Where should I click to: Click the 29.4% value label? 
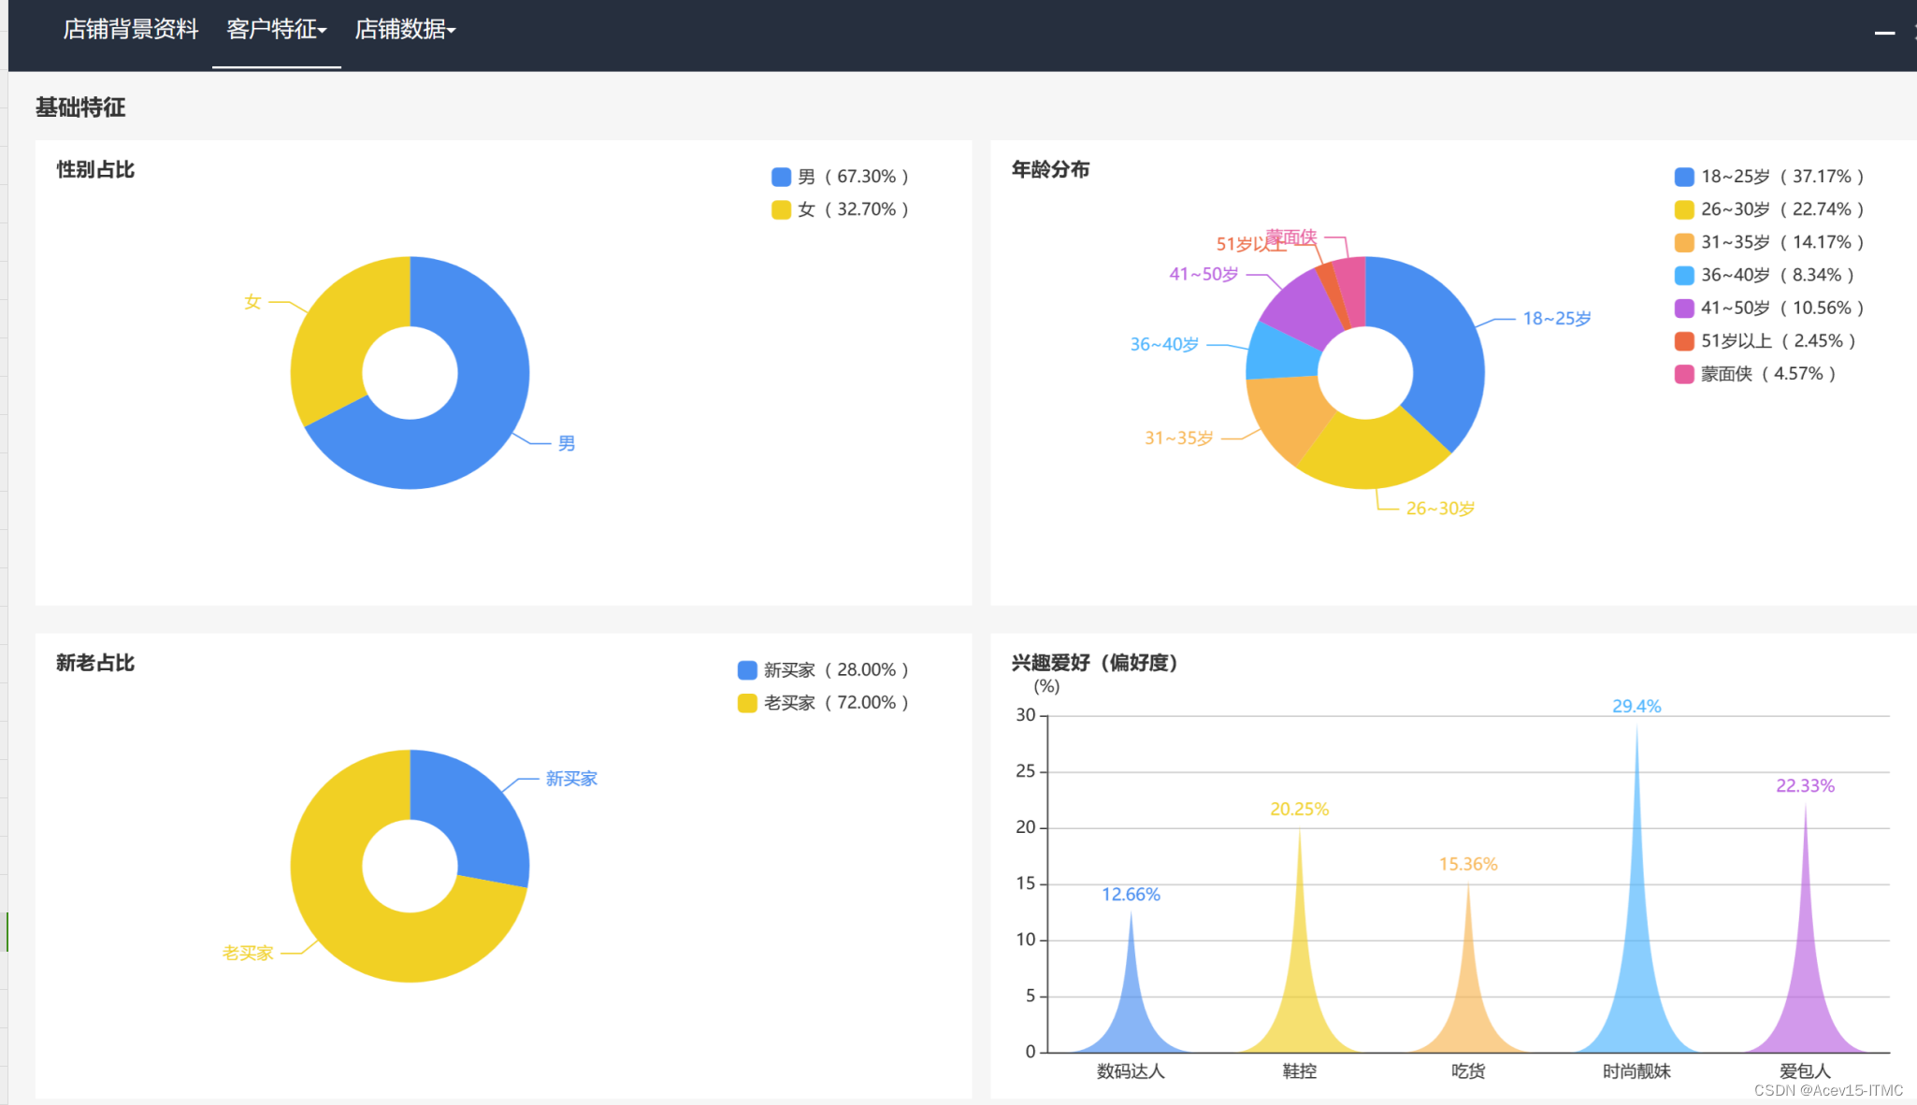pyautogui.click(x=1636, y=707)
